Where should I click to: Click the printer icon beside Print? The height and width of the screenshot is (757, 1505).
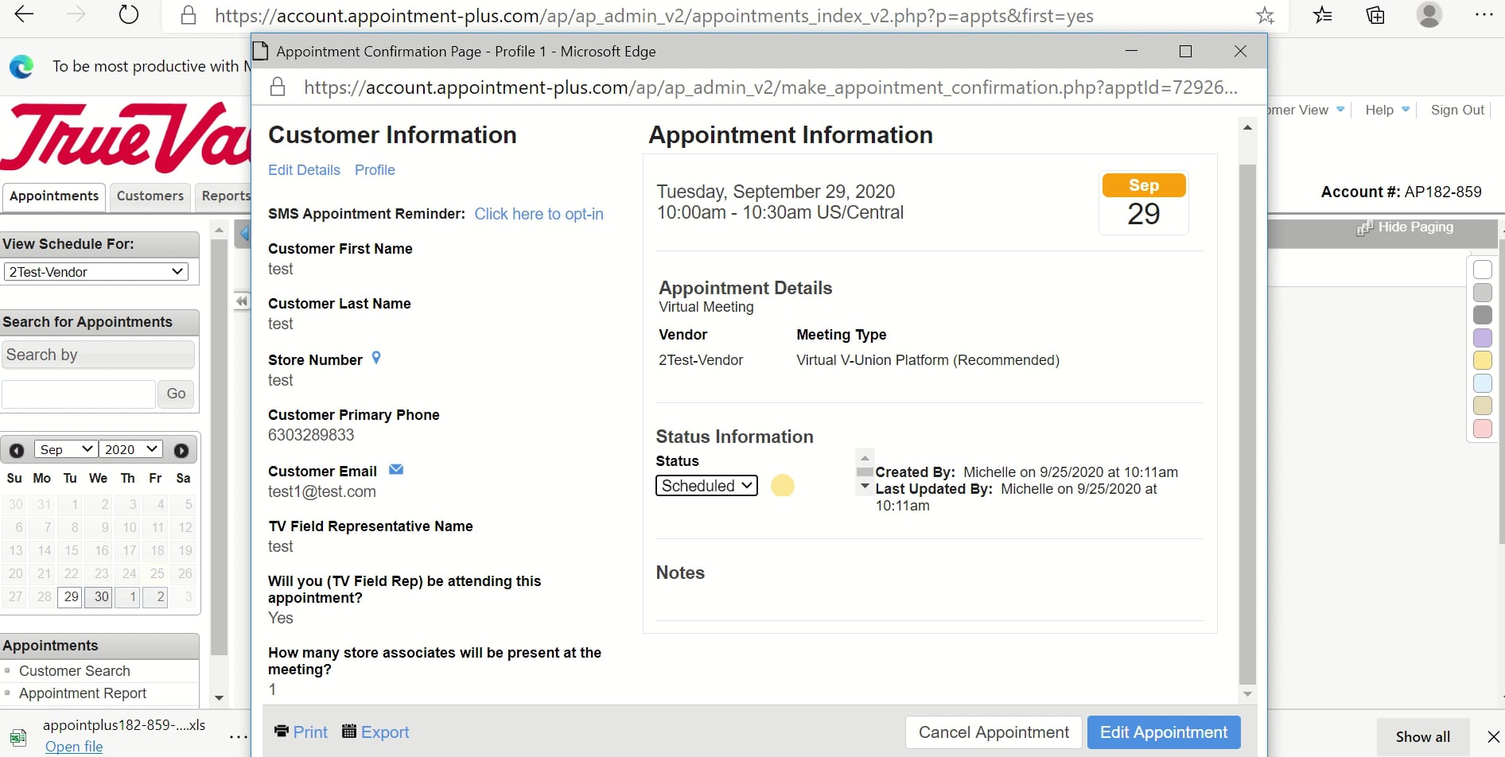click(282, 731)
